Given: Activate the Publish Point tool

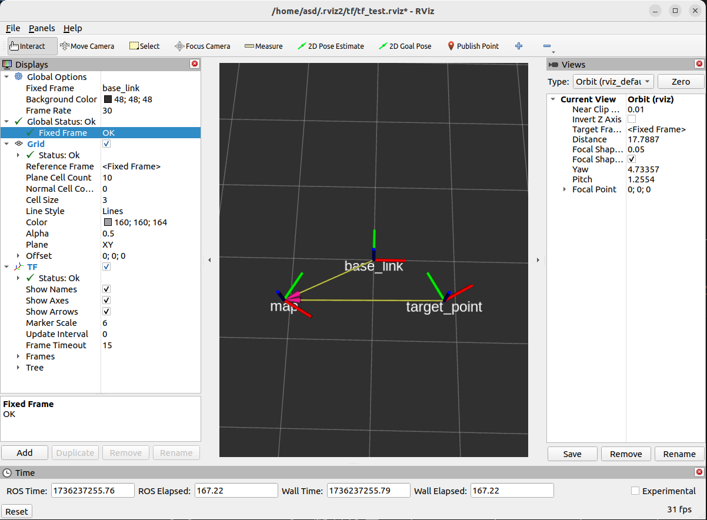Looking at the screenshot, I should click(x=473, y=46).
